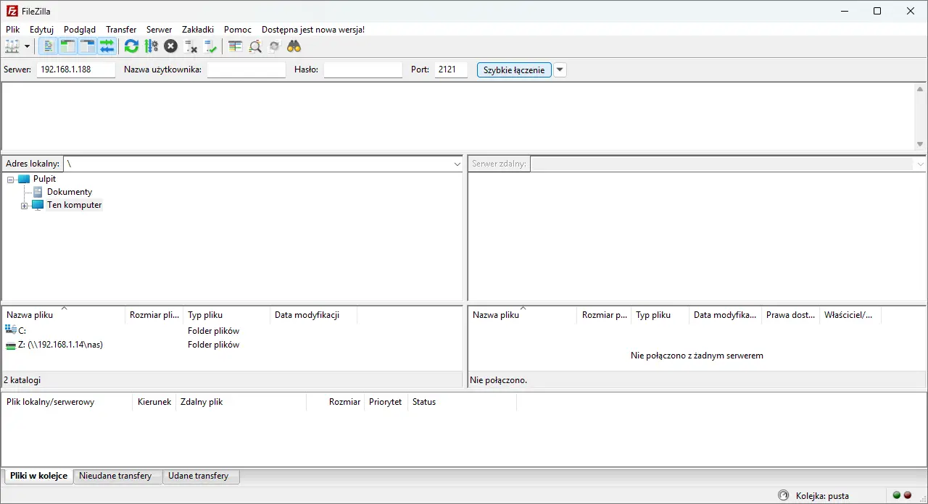The height and width of the screenshot is (504, 928).
Task: Reconnect to the last server
Action: pyautogui.click(x=210, y=46)
